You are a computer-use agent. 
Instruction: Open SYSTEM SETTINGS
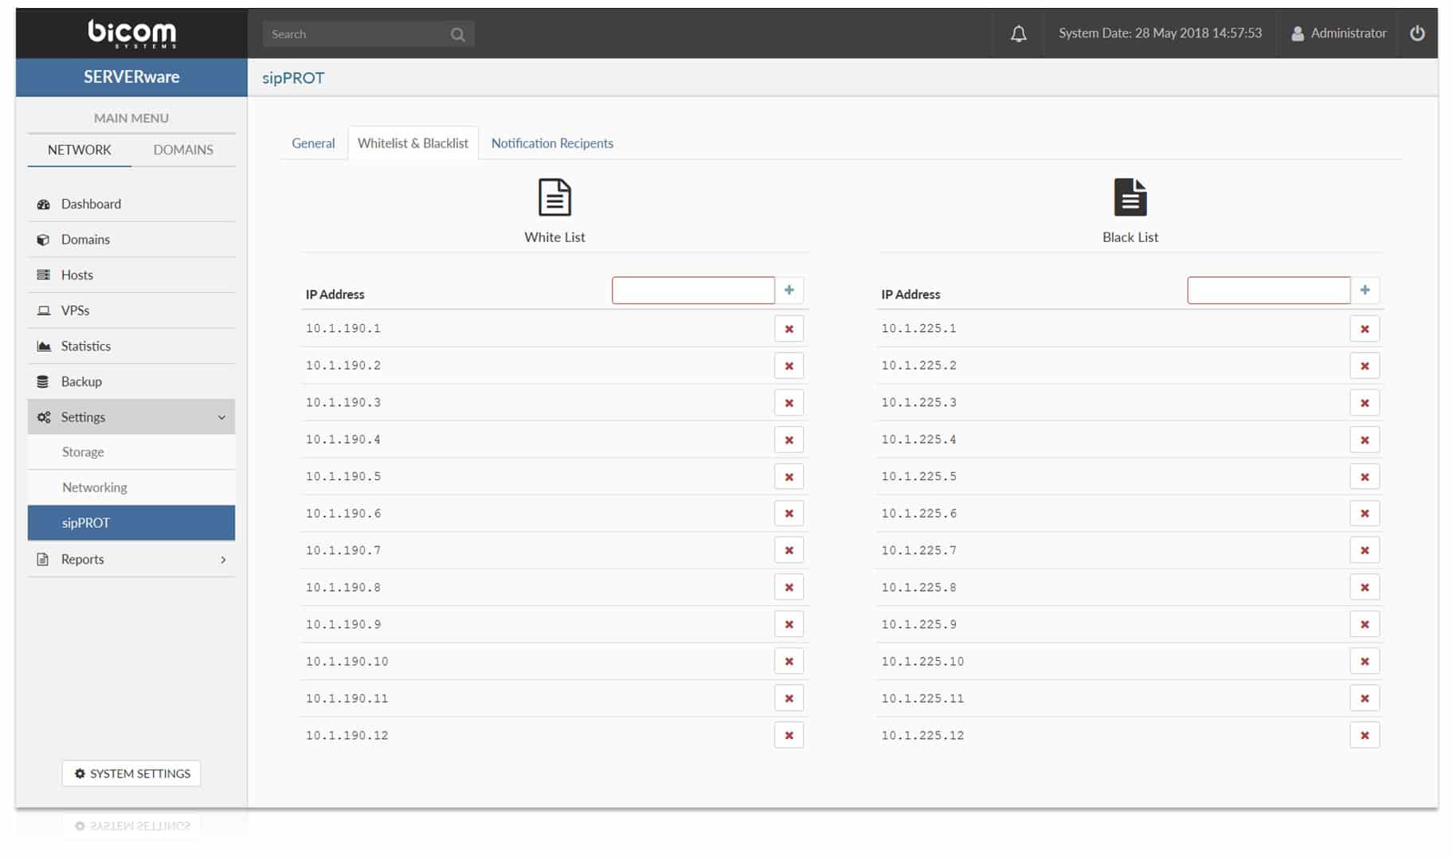pos(131,773)
